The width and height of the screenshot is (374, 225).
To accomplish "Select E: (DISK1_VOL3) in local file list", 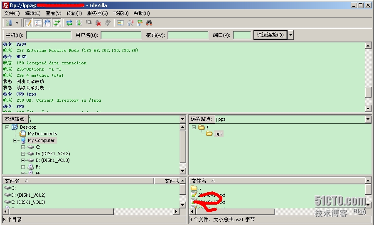I will tap(28, 202).
